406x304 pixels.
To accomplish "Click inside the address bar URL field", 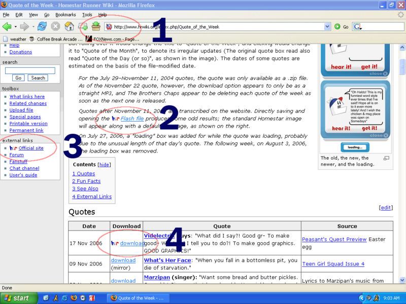I will coord(218,27).
